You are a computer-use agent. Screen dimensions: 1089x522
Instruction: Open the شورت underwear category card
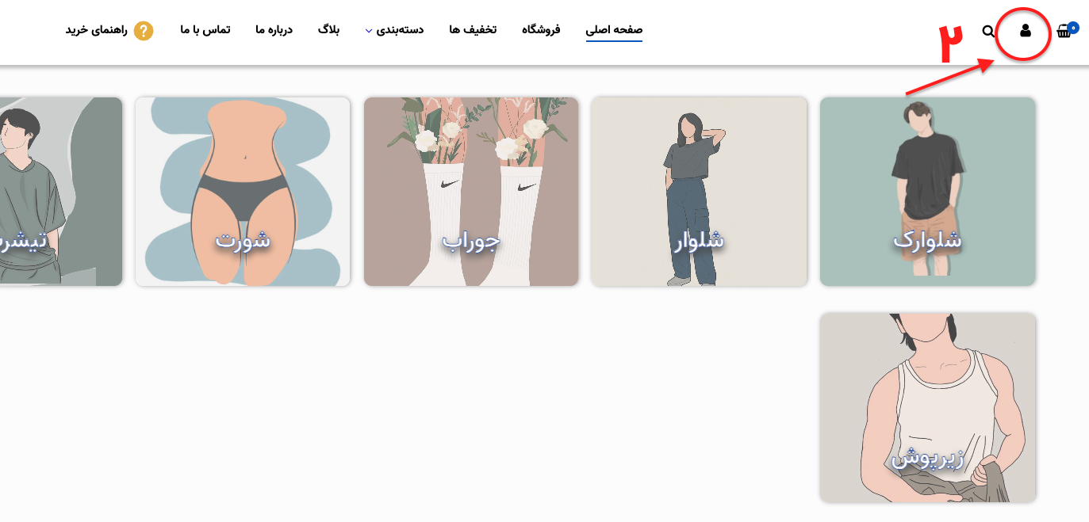point(243,192)
